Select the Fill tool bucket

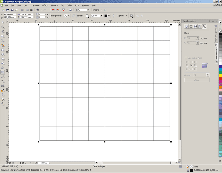3,99
